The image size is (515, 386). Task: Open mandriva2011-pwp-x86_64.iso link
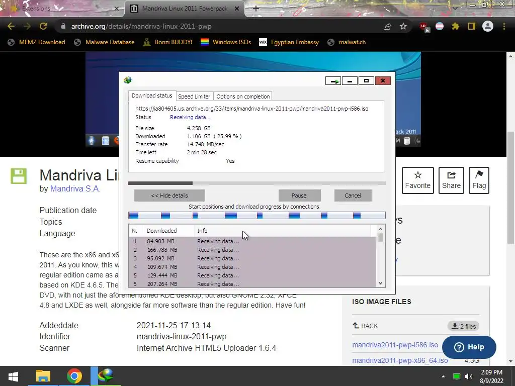pos(400,360)
